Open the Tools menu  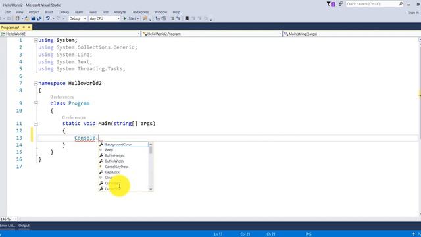[x=92, y=12]
